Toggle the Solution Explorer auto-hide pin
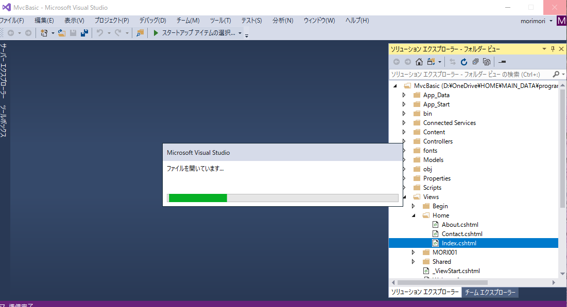Image resolution: width=567 pixels, height=307 pixels. [553, 49]
